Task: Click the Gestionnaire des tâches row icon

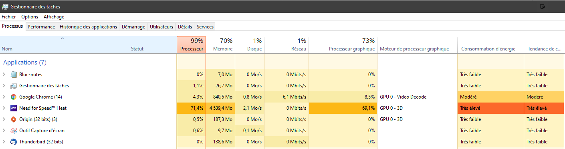Action: [14, 86]
